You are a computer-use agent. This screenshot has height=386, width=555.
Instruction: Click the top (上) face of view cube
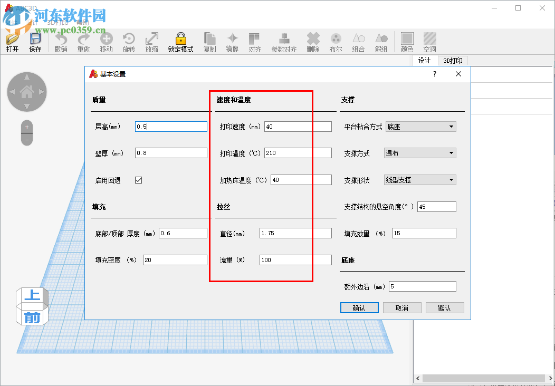click(x=32, y=295)
